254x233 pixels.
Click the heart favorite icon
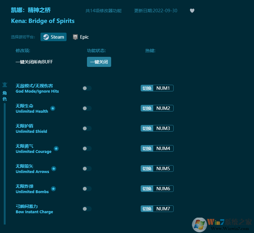coord(192,11)
